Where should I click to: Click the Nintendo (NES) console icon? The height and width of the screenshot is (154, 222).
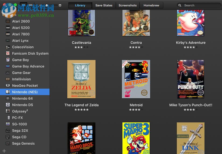(8, 92)
